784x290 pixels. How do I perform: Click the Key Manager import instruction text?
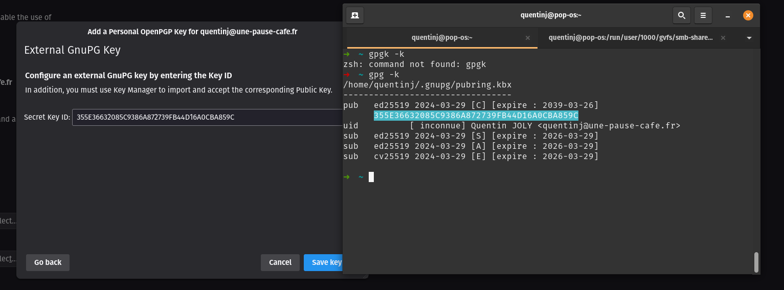coord(179,90)
